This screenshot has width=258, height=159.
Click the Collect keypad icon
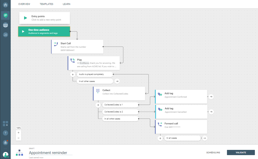[x=98, y=91]
